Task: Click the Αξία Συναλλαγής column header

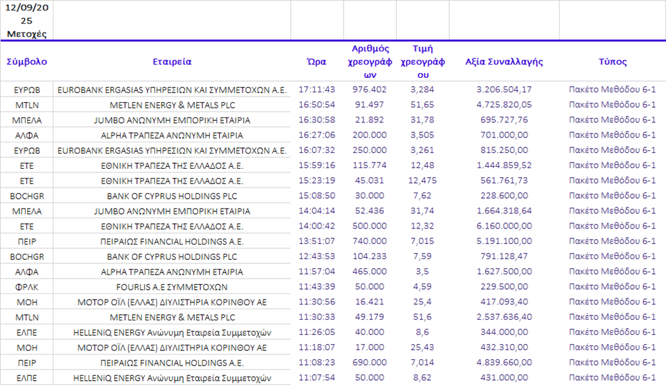Action: click(504, 61)
